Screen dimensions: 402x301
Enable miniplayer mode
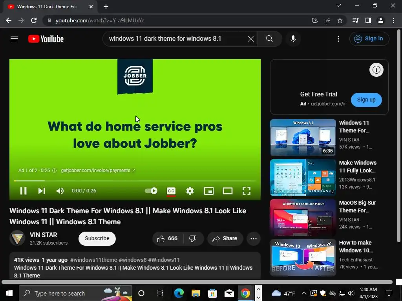point(209,191)
